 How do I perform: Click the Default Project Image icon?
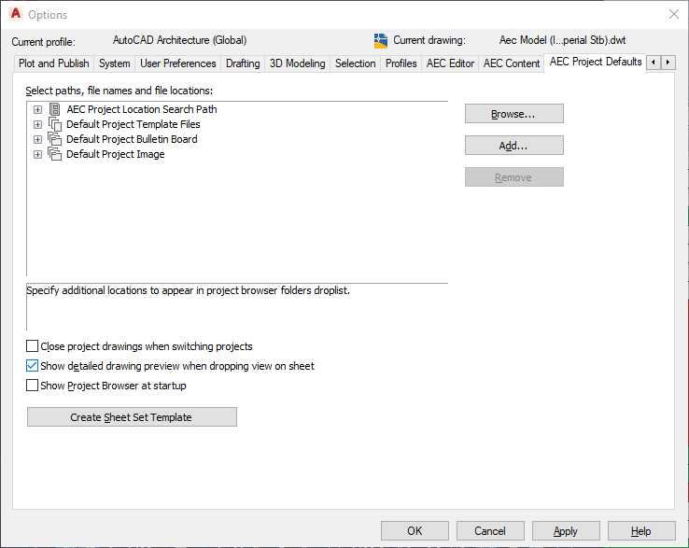(54, 154)
